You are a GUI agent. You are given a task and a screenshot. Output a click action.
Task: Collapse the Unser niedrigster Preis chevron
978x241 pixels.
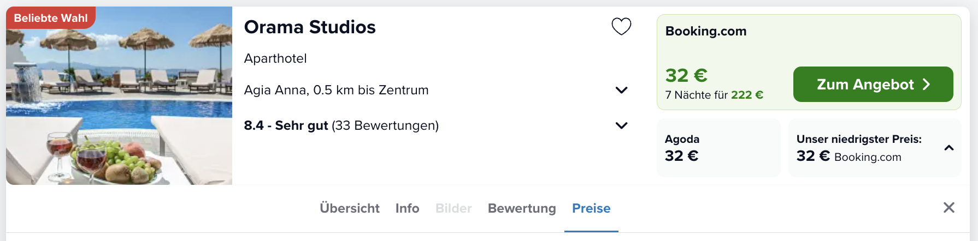[x=949, y=148]
